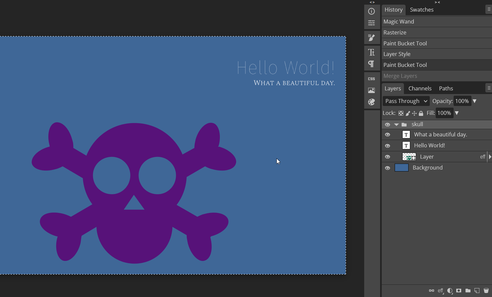The image size is (492, 297).
Task: Open the Opacity slider dropdown
Action: (474, 101)
